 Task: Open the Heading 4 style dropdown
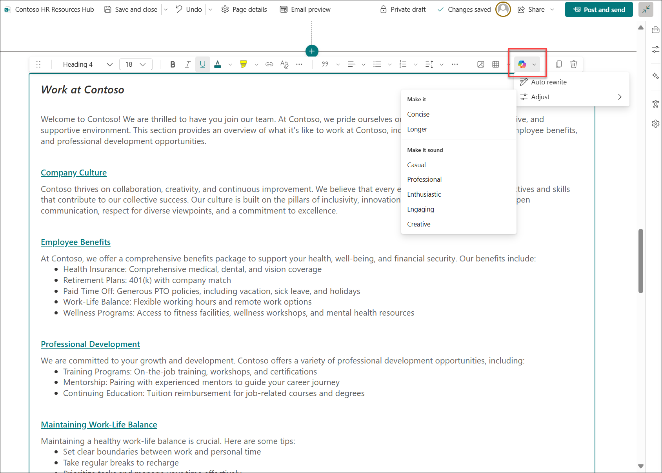85,64
